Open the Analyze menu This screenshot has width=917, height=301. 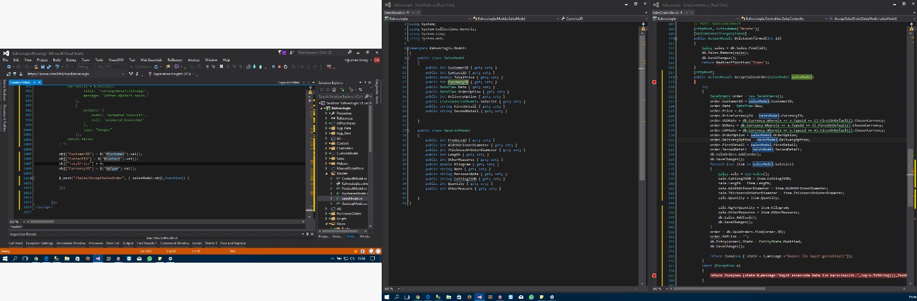pos(194,60)
